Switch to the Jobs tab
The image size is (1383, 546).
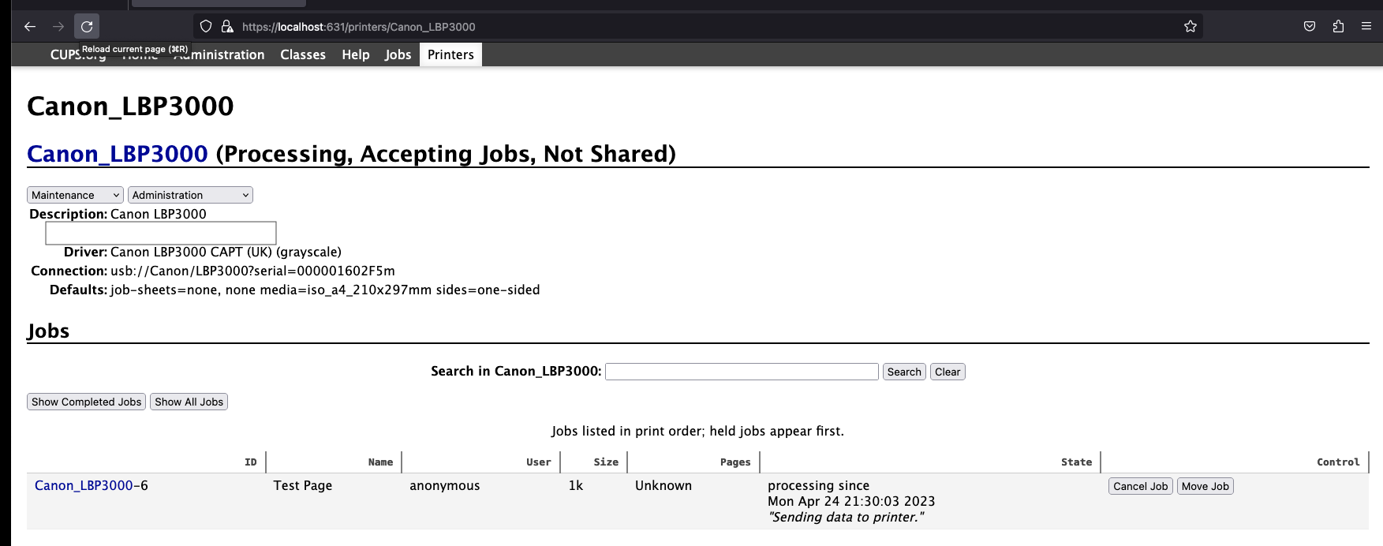pyautogui.click(x=398, y=54)
